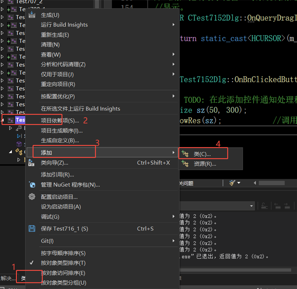Click the save floppy disk icon
Screen dimensions: 297x289
(32, 228)
